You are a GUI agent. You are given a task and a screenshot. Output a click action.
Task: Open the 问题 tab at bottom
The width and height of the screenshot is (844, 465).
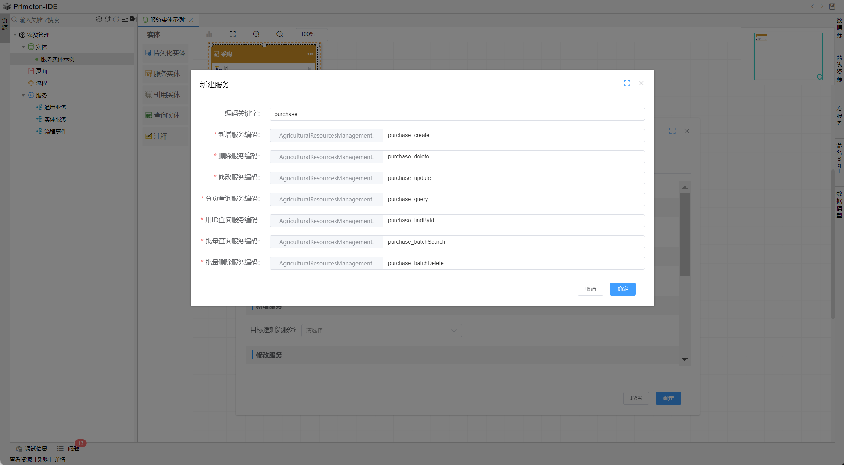(73, 448)
